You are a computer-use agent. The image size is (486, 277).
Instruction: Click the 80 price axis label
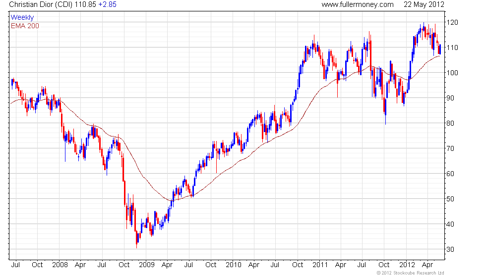coord(450,123)
